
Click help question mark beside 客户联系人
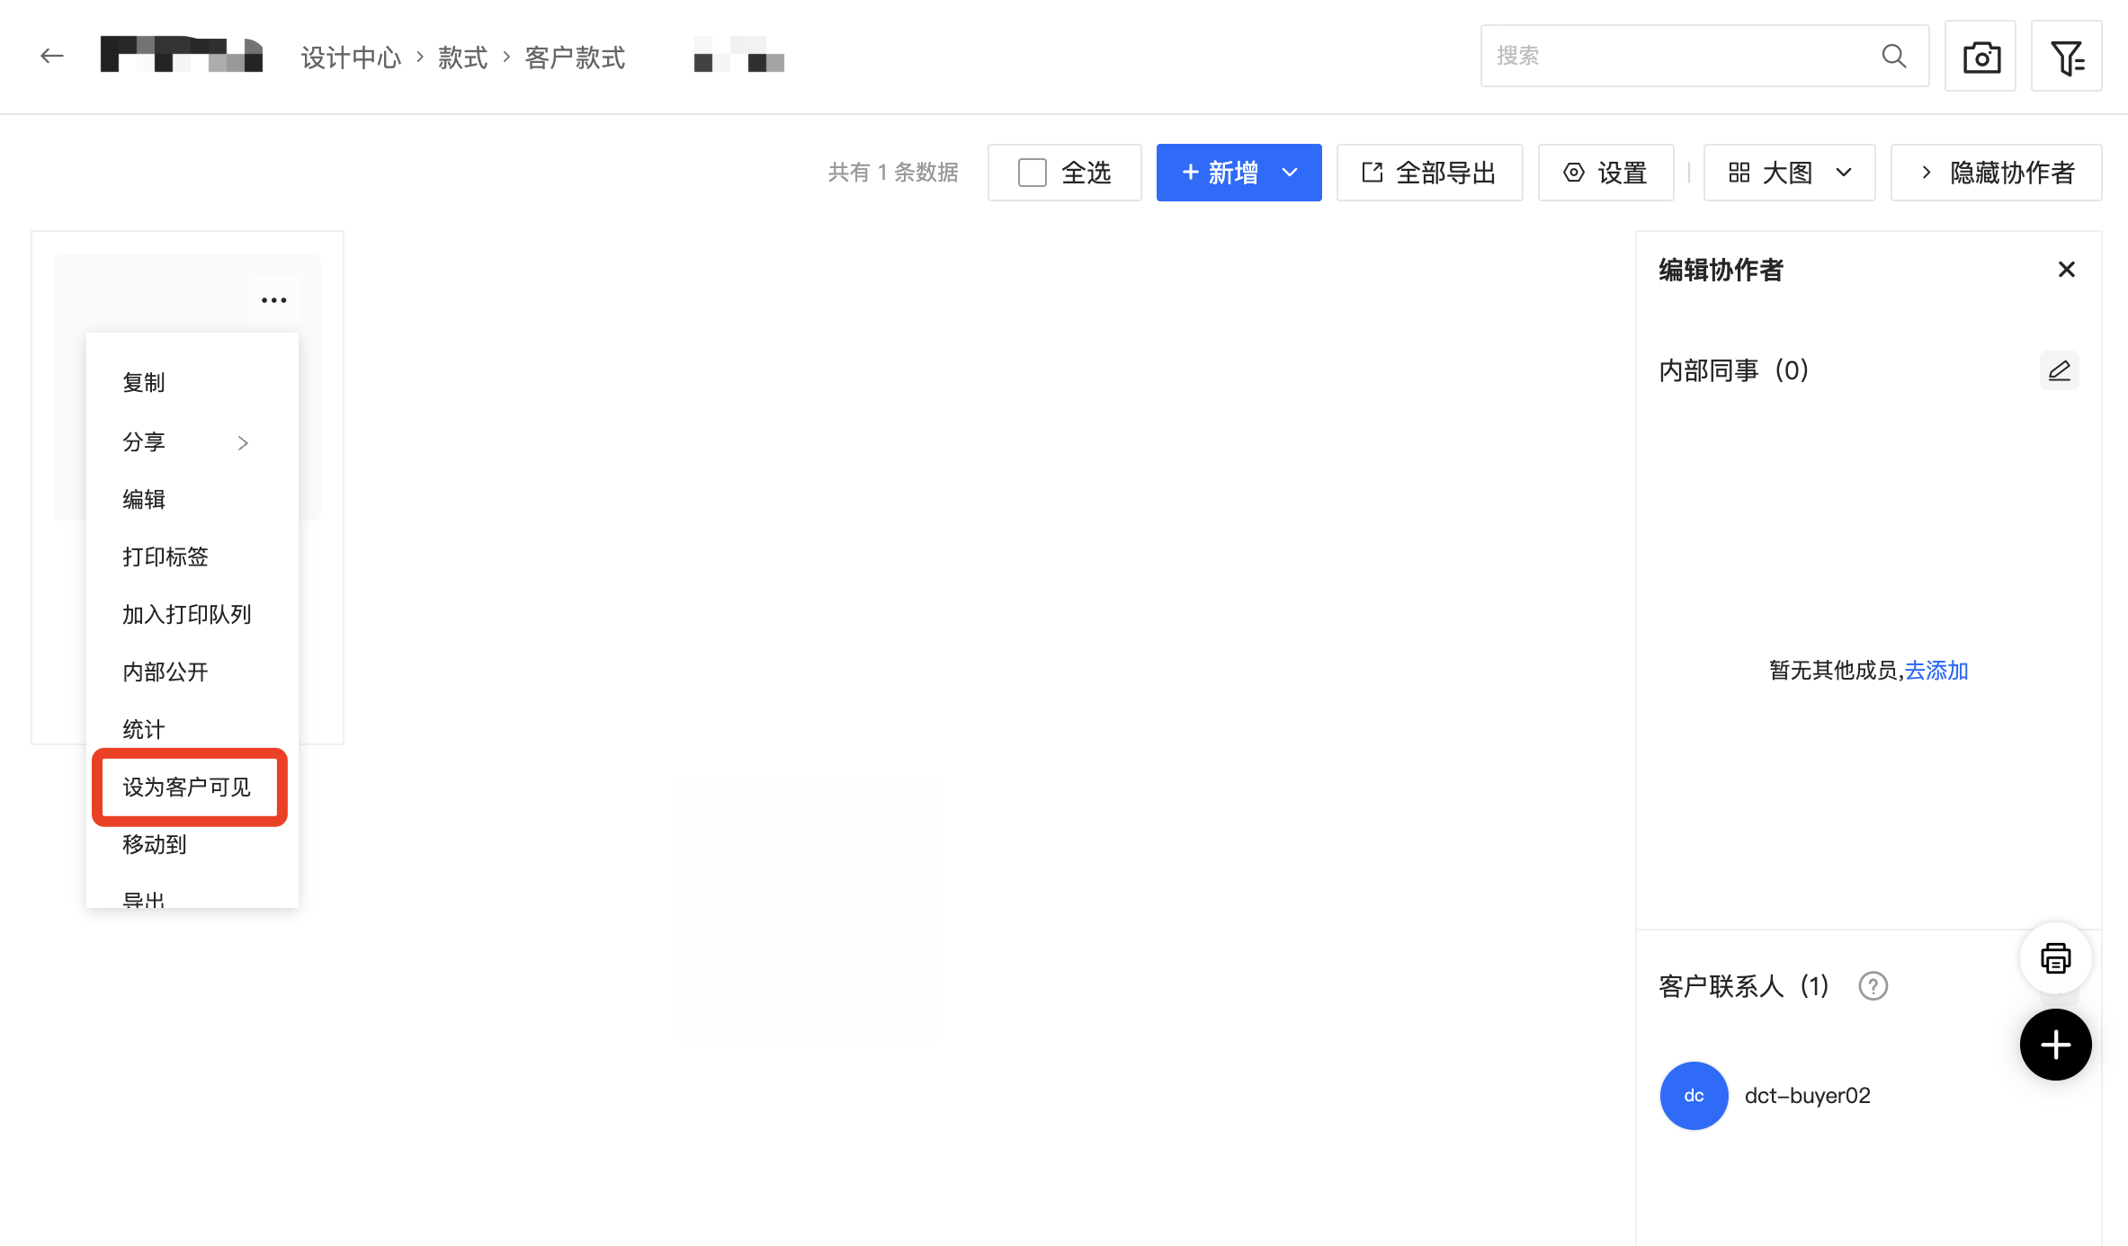(x=1873, y=986)
